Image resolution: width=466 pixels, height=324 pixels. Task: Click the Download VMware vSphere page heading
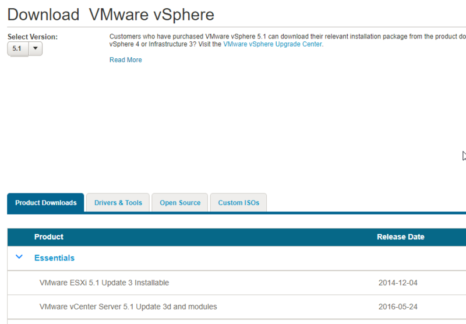[111, 14]
